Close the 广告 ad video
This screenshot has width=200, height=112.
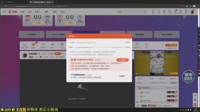(x=177, y=53)
